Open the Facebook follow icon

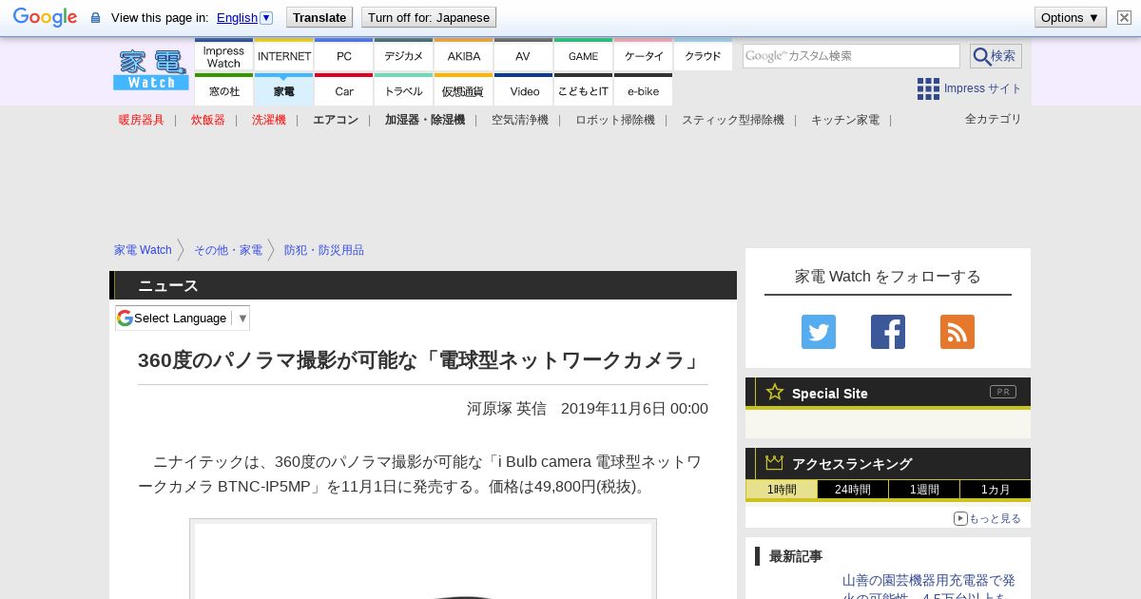coord(888,332)
